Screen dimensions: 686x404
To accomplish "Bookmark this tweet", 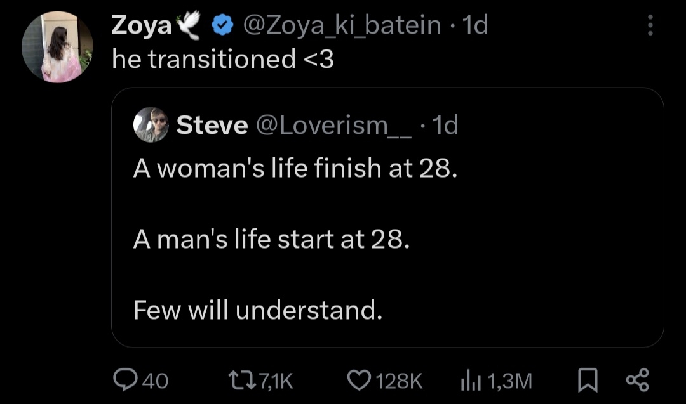I will coord(588,380).
